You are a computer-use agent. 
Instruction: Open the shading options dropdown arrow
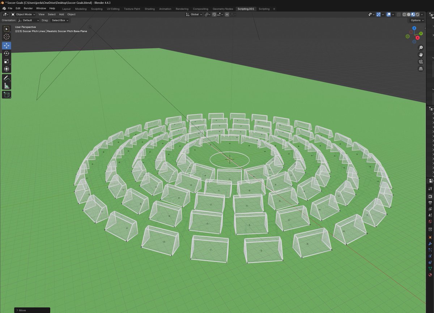tap(422, 14)
